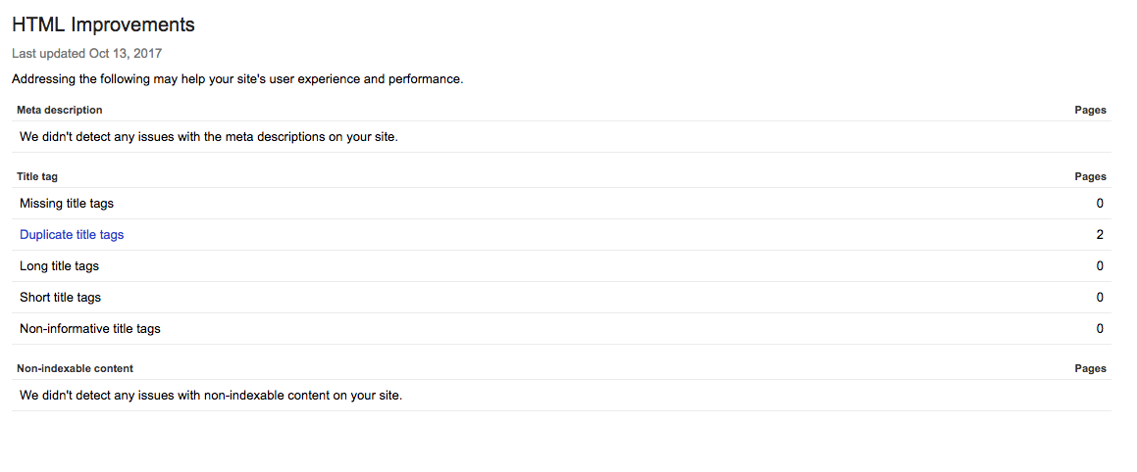Open the Duplicate title tags link
The height and width of the screenshot is (472, 1137).
72,235
